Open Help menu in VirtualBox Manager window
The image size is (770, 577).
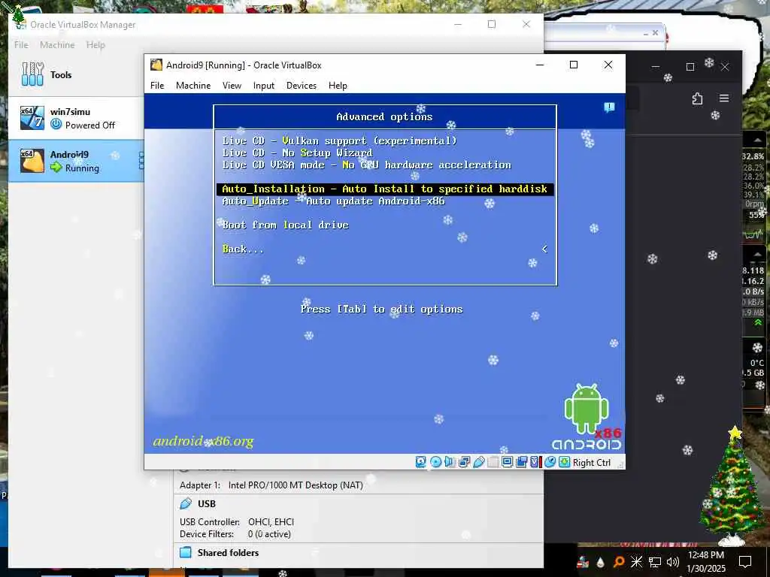pyautogui.click(x=95, y=44)
